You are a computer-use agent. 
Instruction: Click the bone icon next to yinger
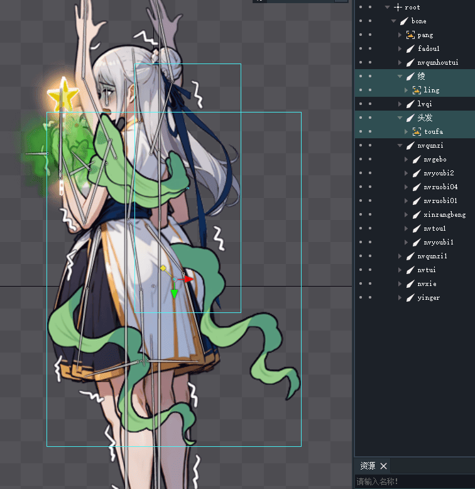pos(410,298)
